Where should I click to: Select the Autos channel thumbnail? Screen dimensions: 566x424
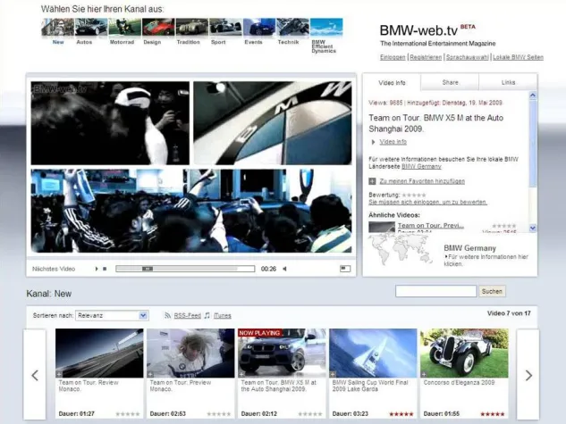tap(91, 28)
